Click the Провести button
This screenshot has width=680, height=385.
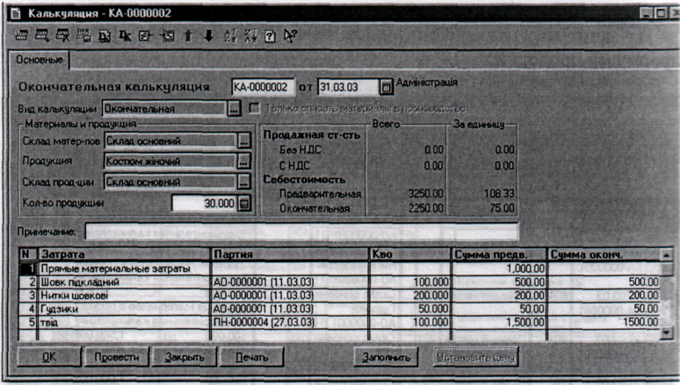click(117, 357)
